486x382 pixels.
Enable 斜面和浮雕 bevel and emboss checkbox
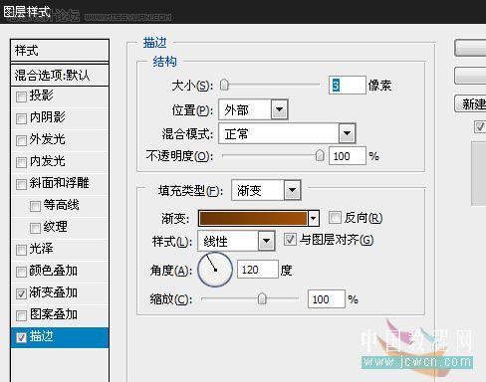pyautogui.click(x=21, y=184)
